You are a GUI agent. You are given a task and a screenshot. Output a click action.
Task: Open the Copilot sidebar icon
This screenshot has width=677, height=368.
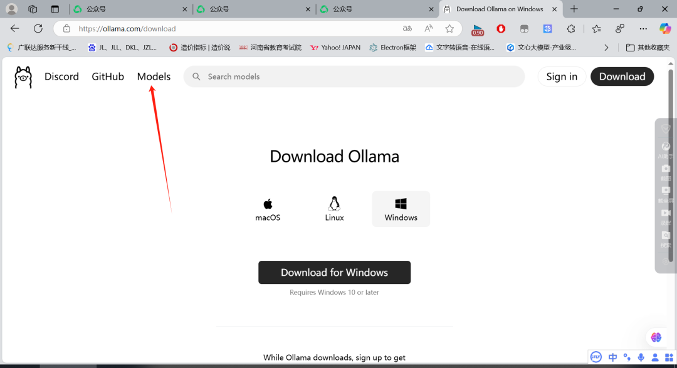[x=665, y=28]
